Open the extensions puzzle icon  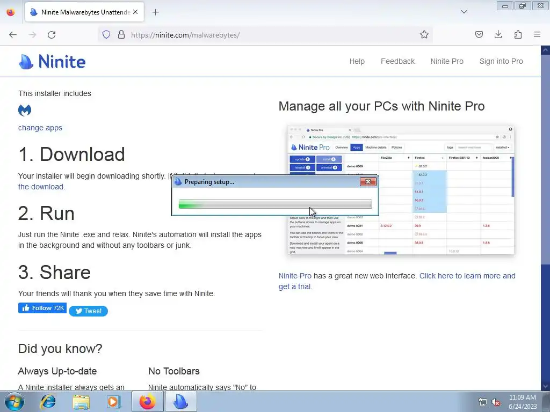click(518, 34)
